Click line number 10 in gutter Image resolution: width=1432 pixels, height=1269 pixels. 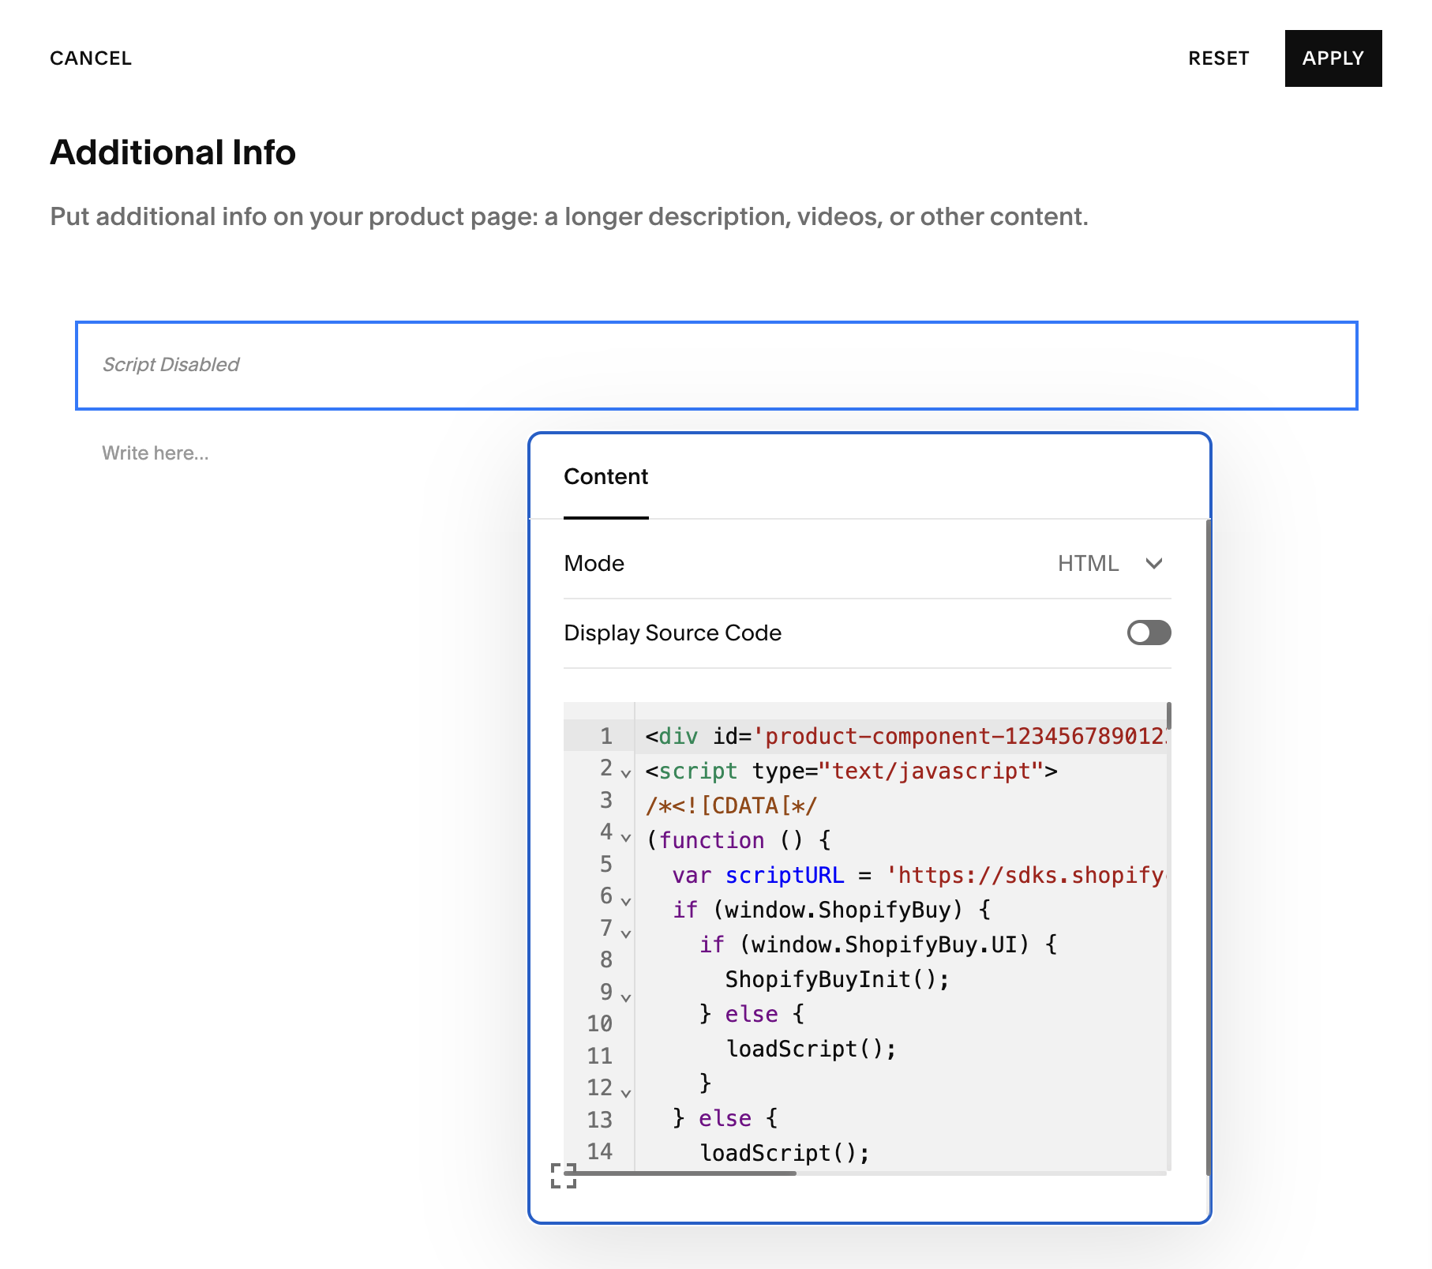coord(599,1023)
